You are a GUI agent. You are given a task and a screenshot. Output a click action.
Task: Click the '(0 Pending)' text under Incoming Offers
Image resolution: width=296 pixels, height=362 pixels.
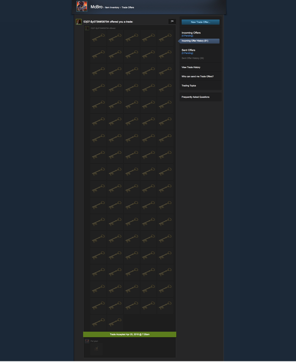(x=187, y=36)
